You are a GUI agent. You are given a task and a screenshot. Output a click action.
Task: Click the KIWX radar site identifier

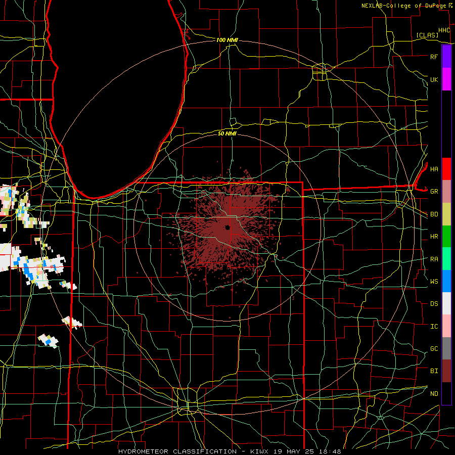point(260,451)
